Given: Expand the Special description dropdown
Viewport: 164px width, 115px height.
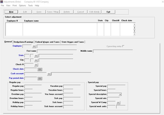Looking at the screenshot, I should click(x=120, y=94).
